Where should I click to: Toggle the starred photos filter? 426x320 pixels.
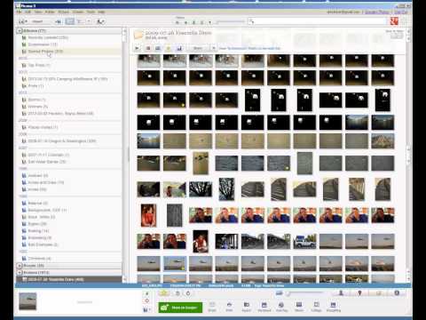177,22
